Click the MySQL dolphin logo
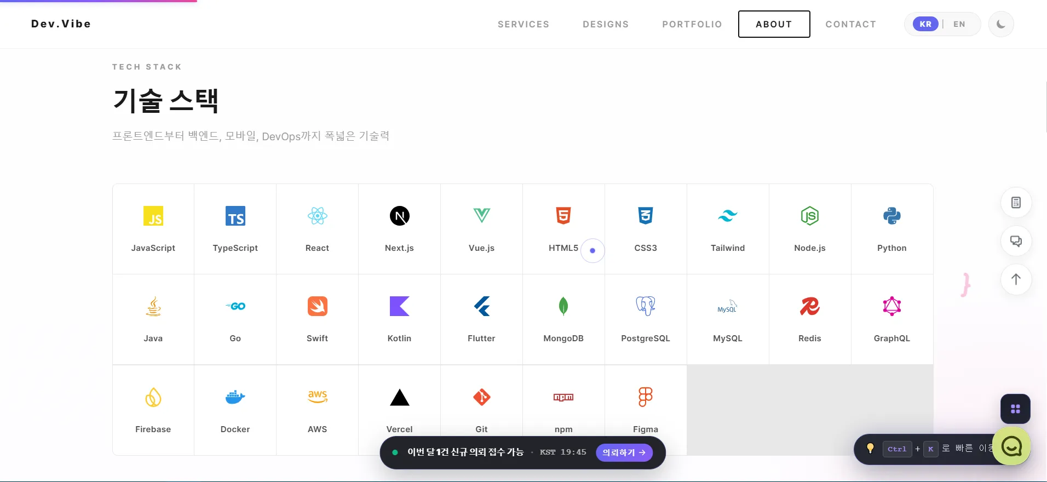Screen dimensions: 1047x482 (728, 306)
